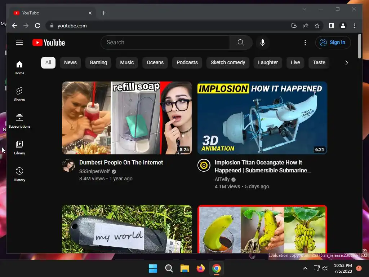Open AiTelly channel name link
The image size is (369, 277).
click(x=222, y=180)
